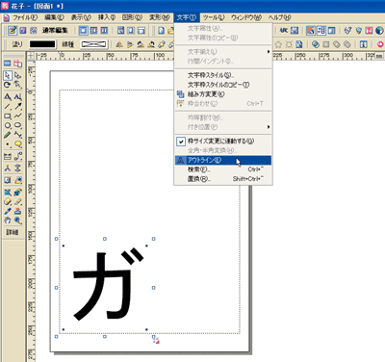Viewport: 385px width, 362px height.
Task: Click the ruler origin corner box
Action: [x=31, y=56]
